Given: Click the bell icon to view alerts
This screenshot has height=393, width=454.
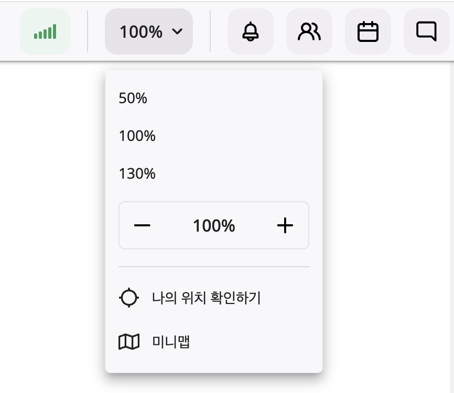Looking at the screenshot, I should (x=250, y=31).
